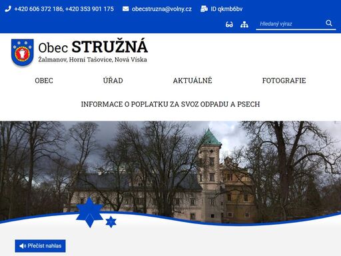
Task: Click the Přečíst nahlas button
Action: [x=40, y=246]
